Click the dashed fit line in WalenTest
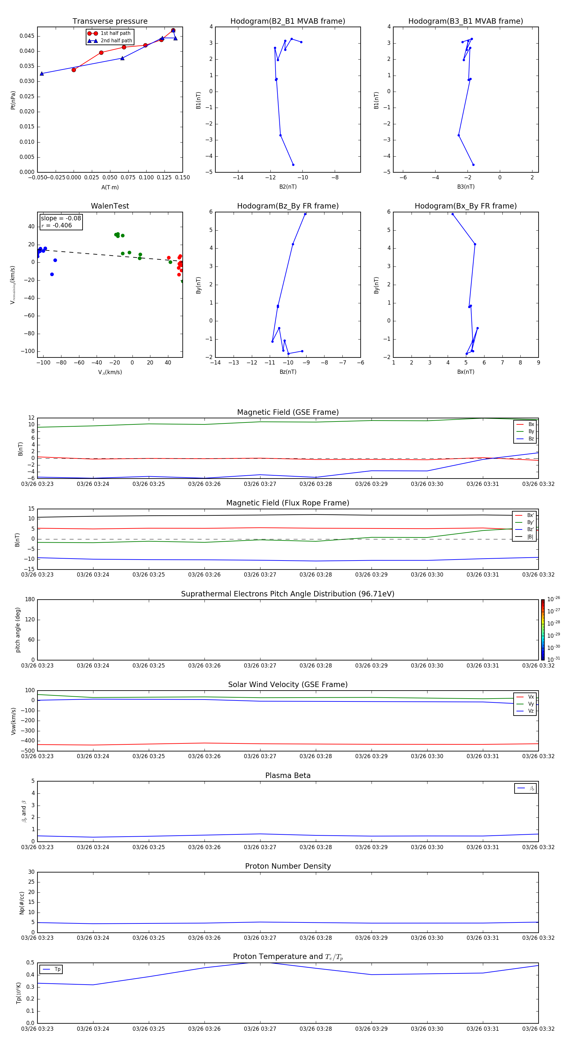The image size is (576, 1057). 110,255
